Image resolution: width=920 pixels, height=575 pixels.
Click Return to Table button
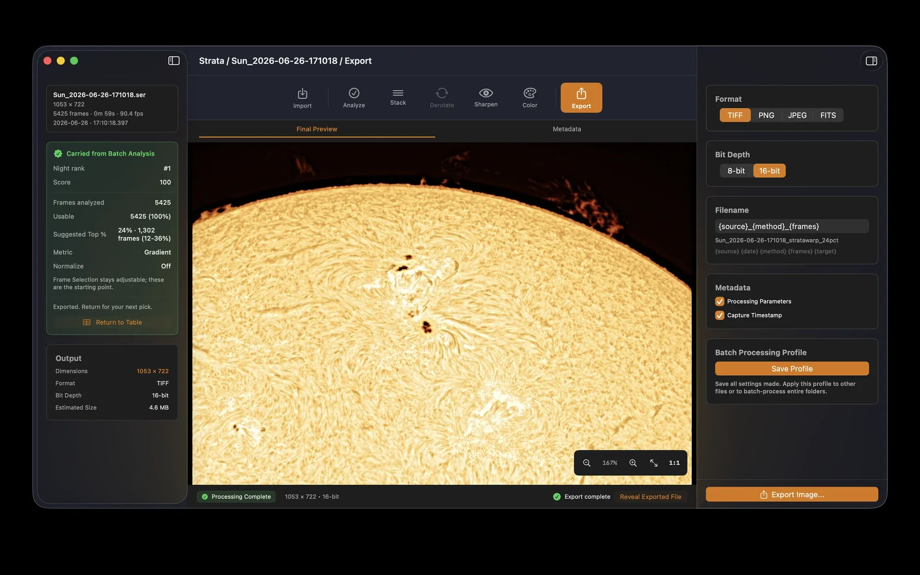[112, 322]
